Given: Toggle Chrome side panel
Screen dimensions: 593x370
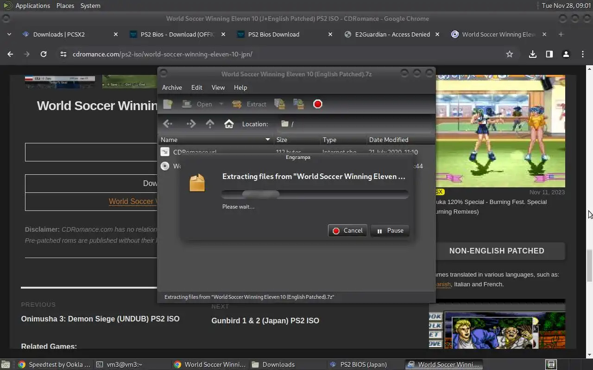Looking at the screenshot, I should pos(549,54).
